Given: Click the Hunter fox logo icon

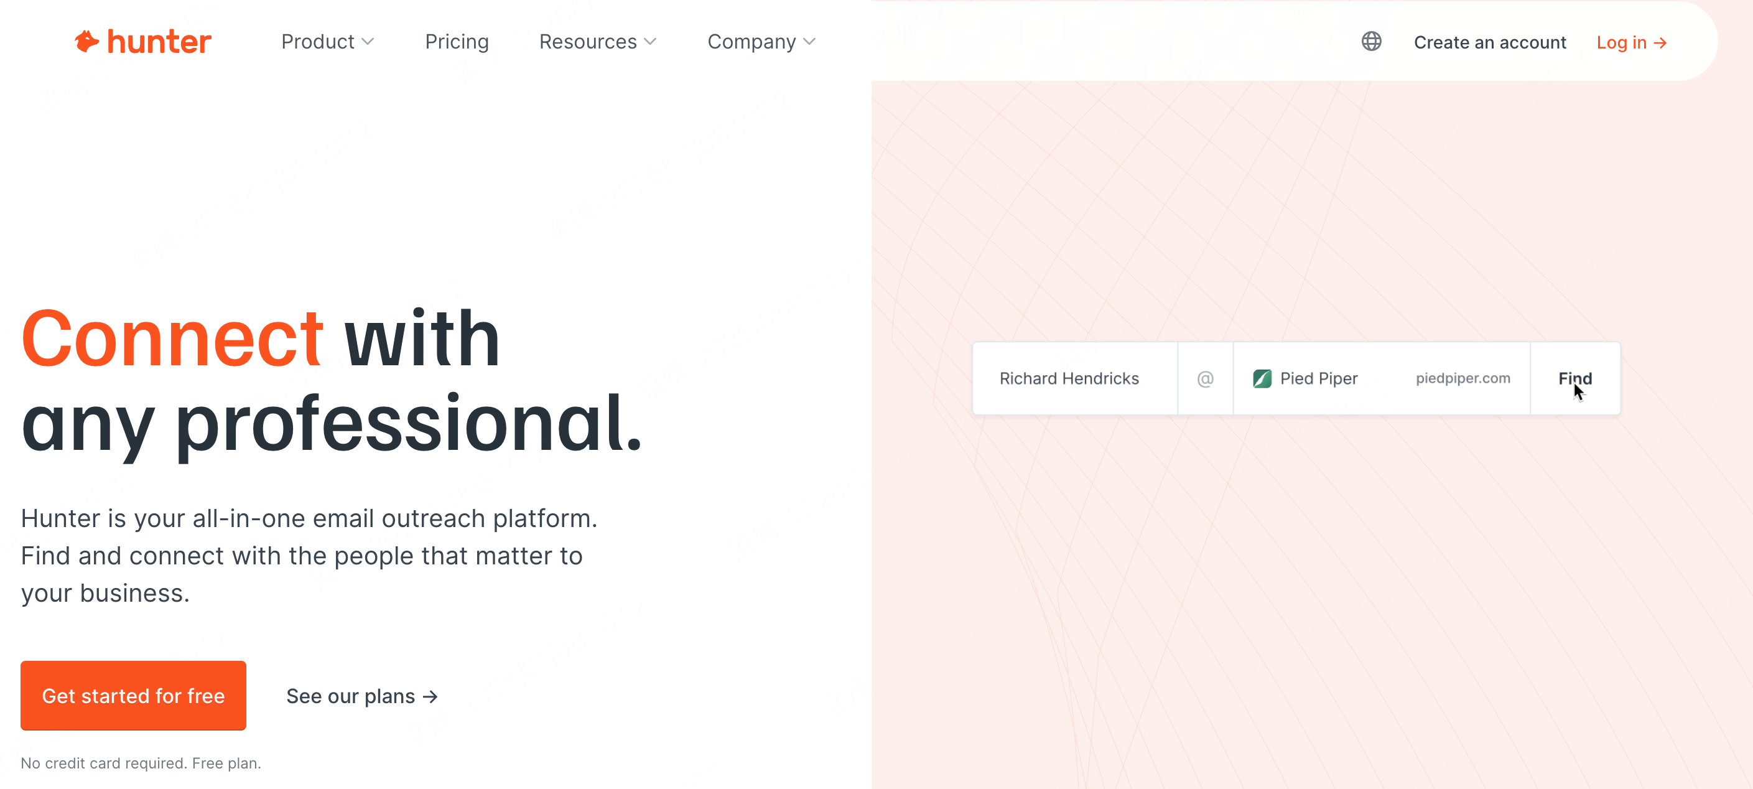Looking at the screenshot, I should click(x=86, y=42).
